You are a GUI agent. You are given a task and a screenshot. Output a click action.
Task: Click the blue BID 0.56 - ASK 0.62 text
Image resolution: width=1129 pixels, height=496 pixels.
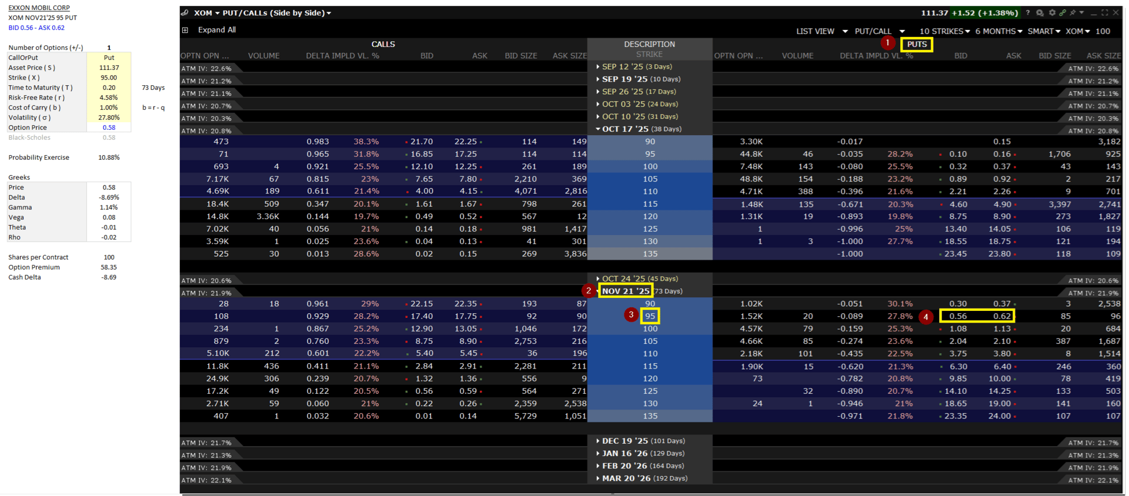coord(36,28)
